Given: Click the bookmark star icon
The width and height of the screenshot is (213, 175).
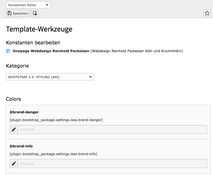Looking at the screenshot, I should click(x=207, y=13).
